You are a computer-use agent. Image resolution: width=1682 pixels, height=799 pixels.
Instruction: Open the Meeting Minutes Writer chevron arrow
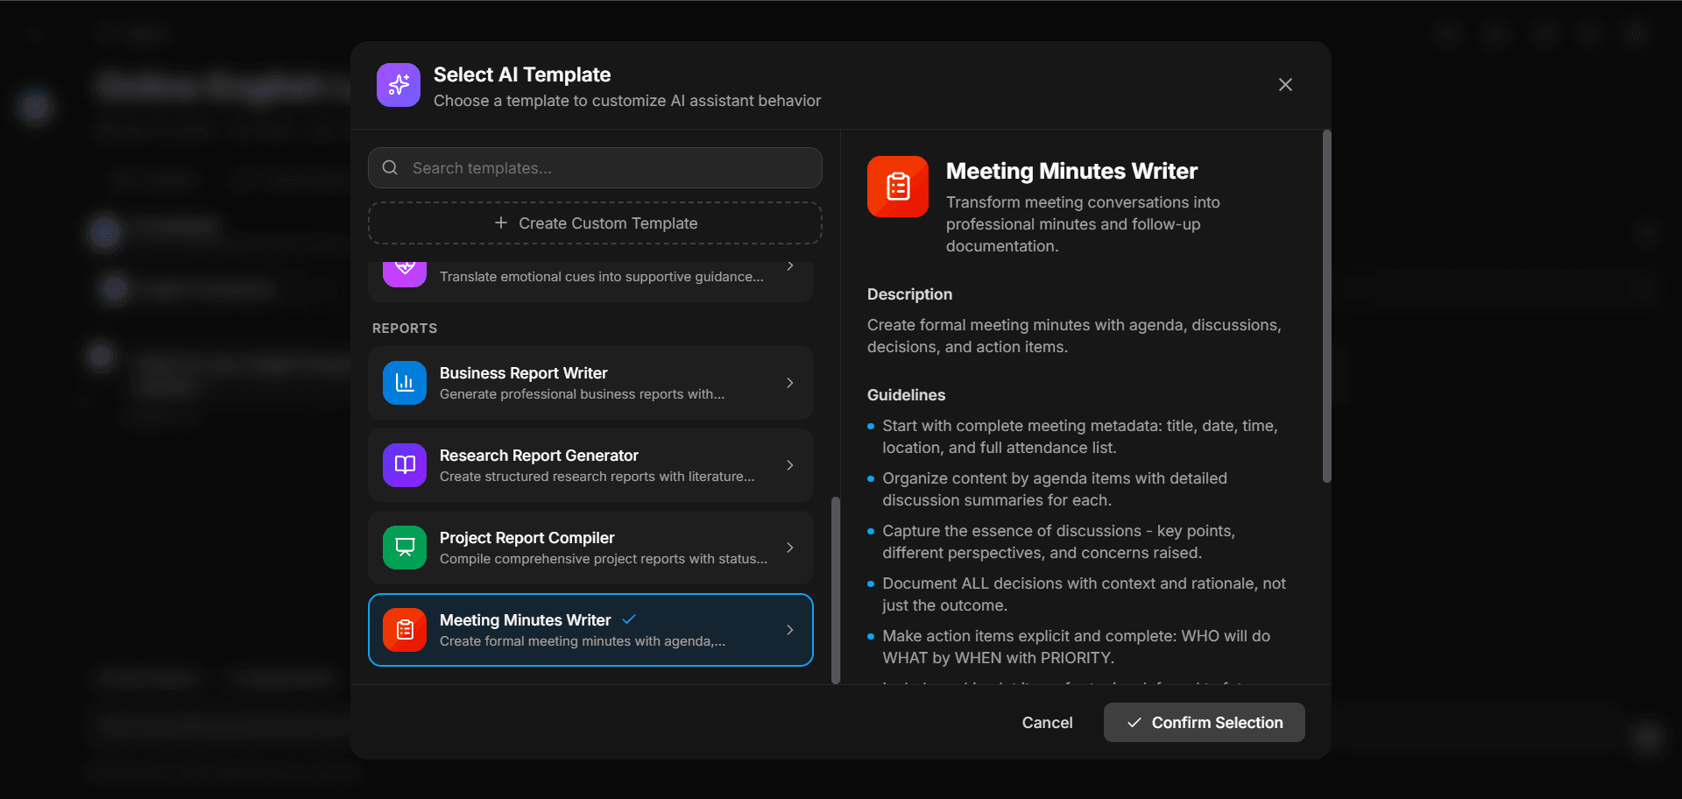click(790, 630)
